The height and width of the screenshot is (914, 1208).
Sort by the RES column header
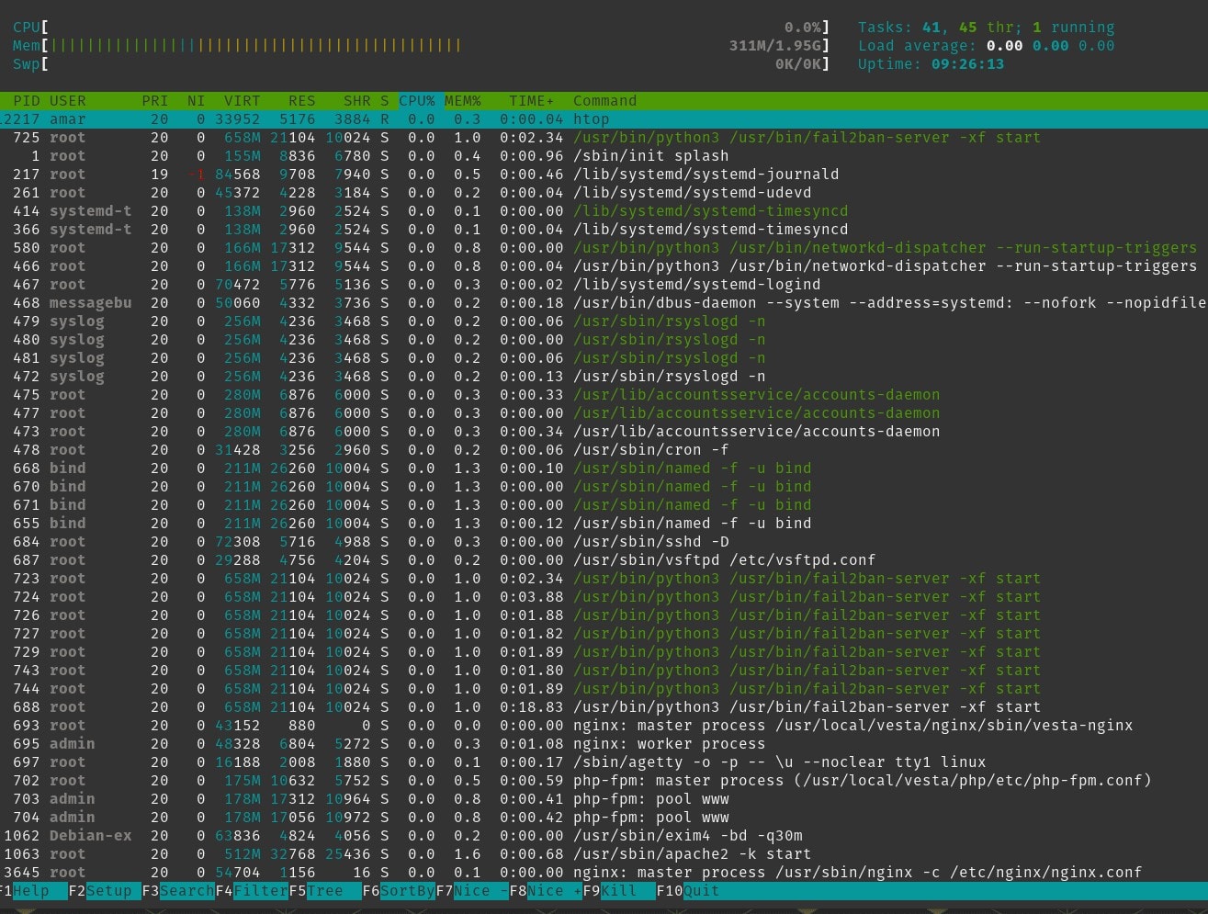point(301,101)
